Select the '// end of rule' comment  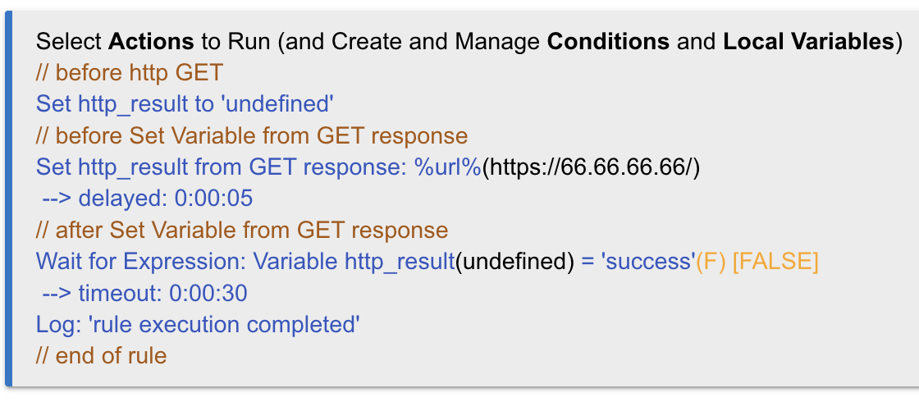(102, 356)
